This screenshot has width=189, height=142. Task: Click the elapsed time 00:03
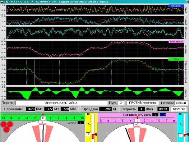click(163, 109)
